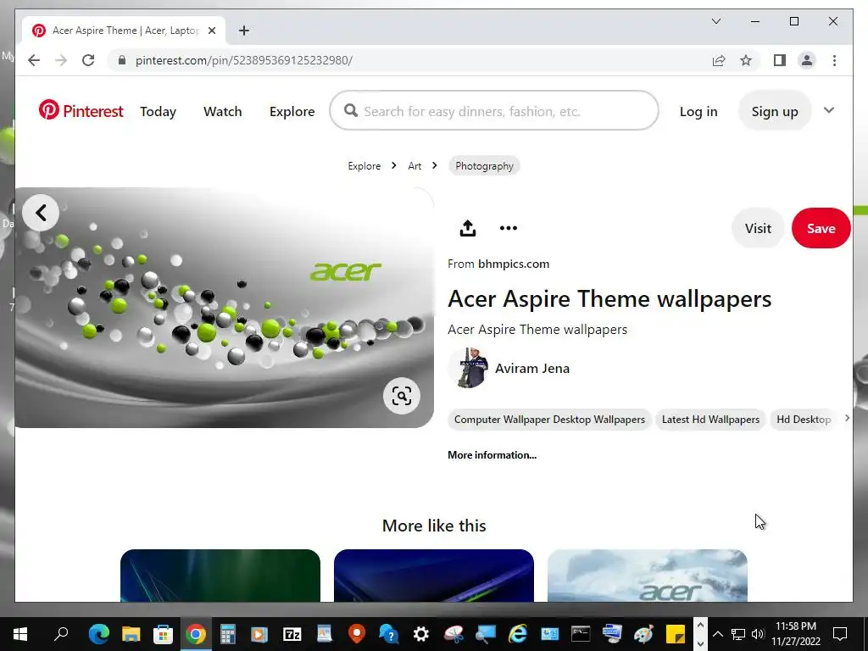Click the Acer wallpaper pin image

pyautogui.click(x=224, y=308)
